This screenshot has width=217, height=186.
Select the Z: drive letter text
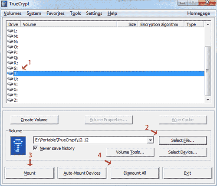[x=16, y=100]
